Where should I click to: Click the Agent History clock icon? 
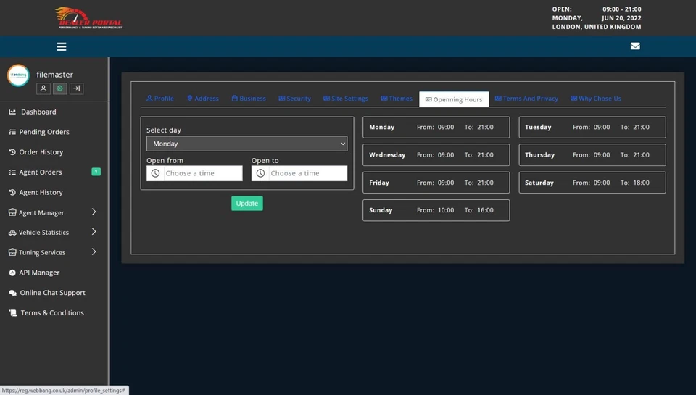[x=12, y=192]
